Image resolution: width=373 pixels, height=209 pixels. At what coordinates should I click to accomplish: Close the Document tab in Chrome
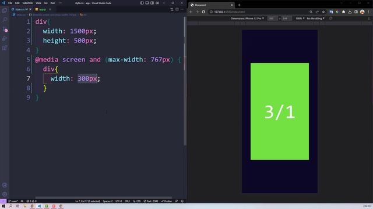[x=232, y=5]
